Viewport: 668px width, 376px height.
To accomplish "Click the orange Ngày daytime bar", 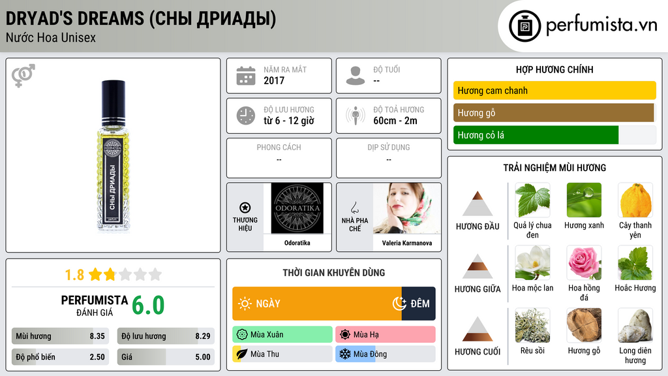I will (x=317, y=304).
